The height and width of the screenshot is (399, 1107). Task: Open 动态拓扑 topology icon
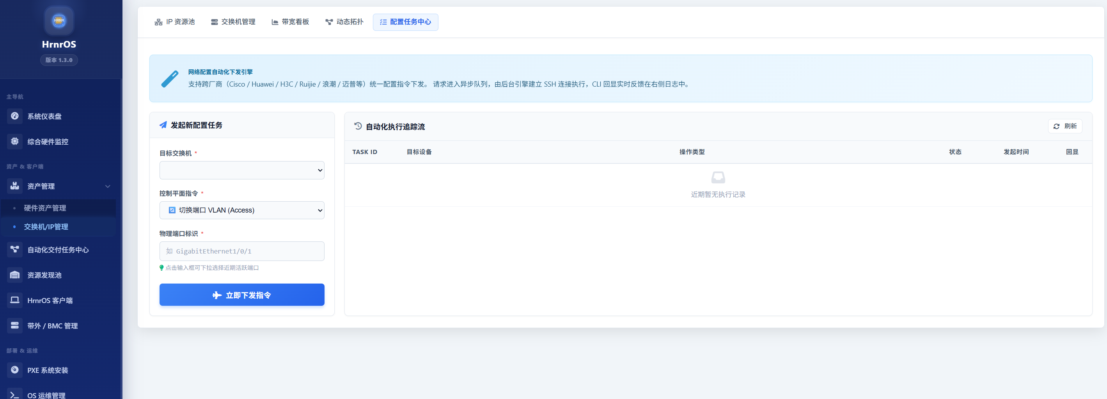pyautogui.click(x=329, y=21)
